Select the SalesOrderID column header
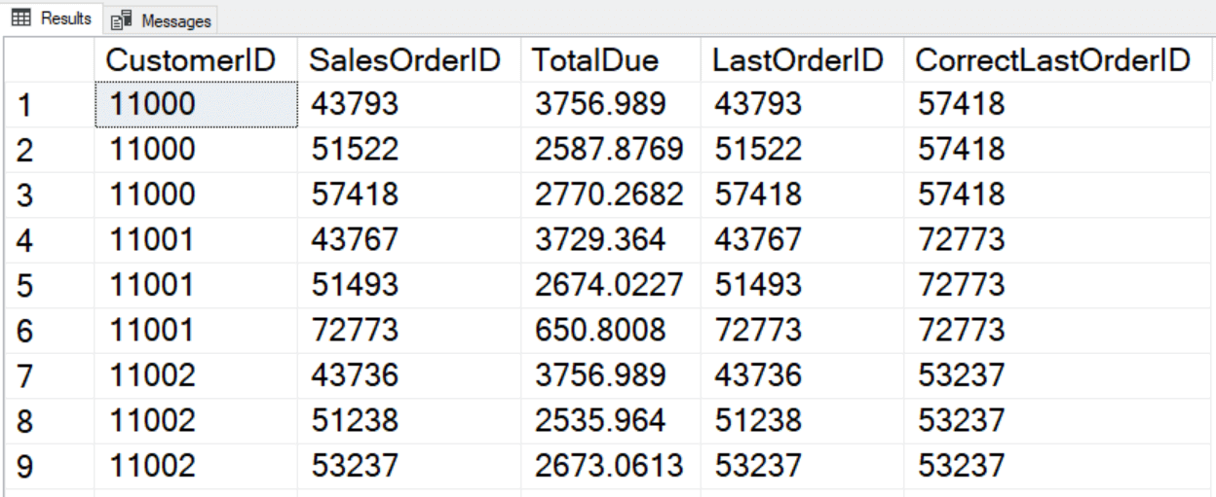The height and width of the screenshot is (497, 1216). [x=404, y=60]
